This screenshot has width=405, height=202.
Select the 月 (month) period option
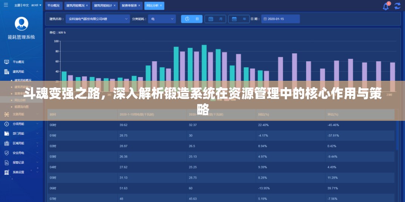pos(215,19)
